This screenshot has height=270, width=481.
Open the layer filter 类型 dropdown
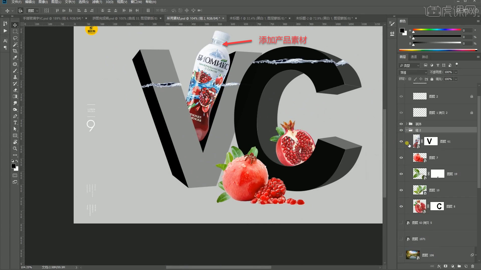(409, 65)
